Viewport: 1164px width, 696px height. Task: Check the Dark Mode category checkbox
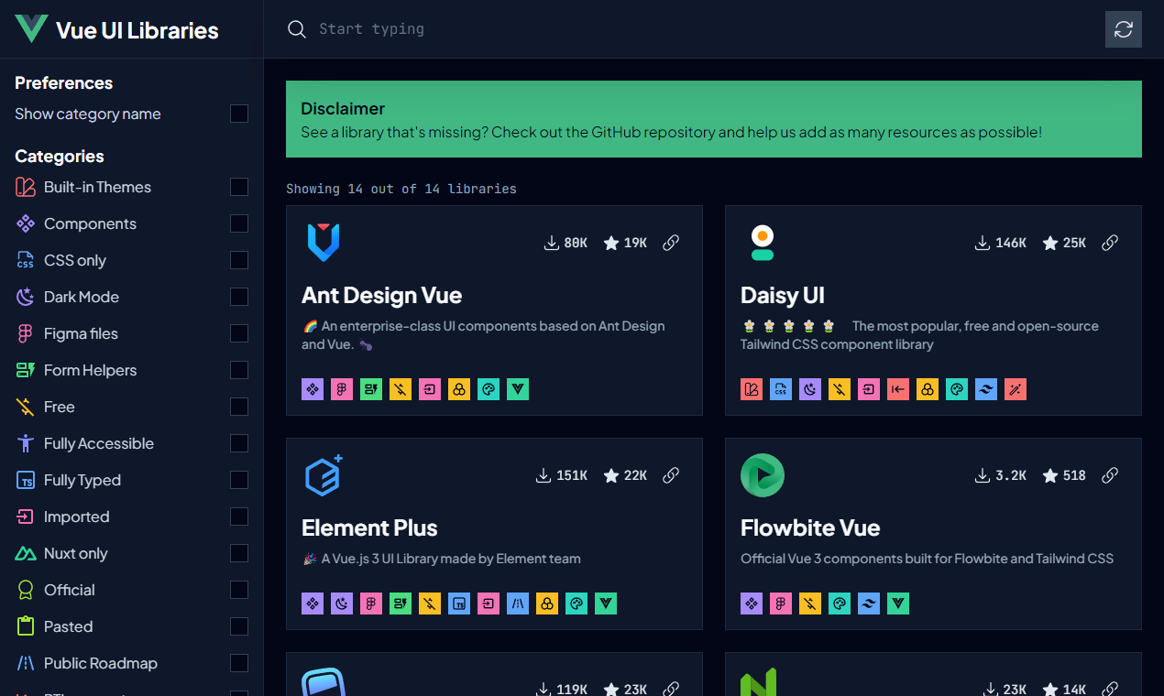[x=239, y=297]
